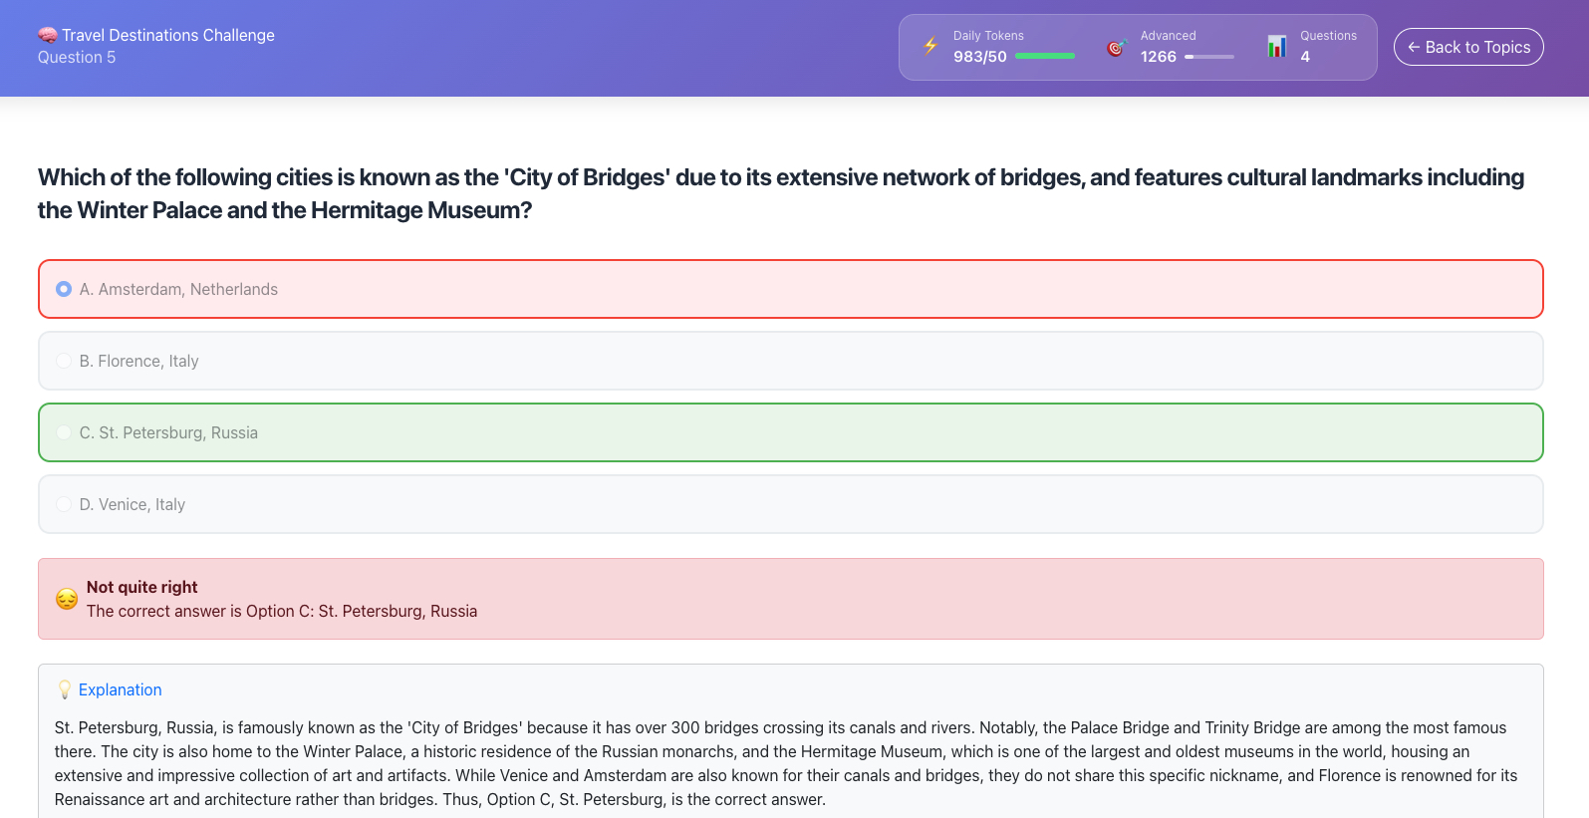Image resolution: width=1589 pixels, height=818 pixels.
Task: Click the 983/50 token count
Action: (x=980, y=57)
